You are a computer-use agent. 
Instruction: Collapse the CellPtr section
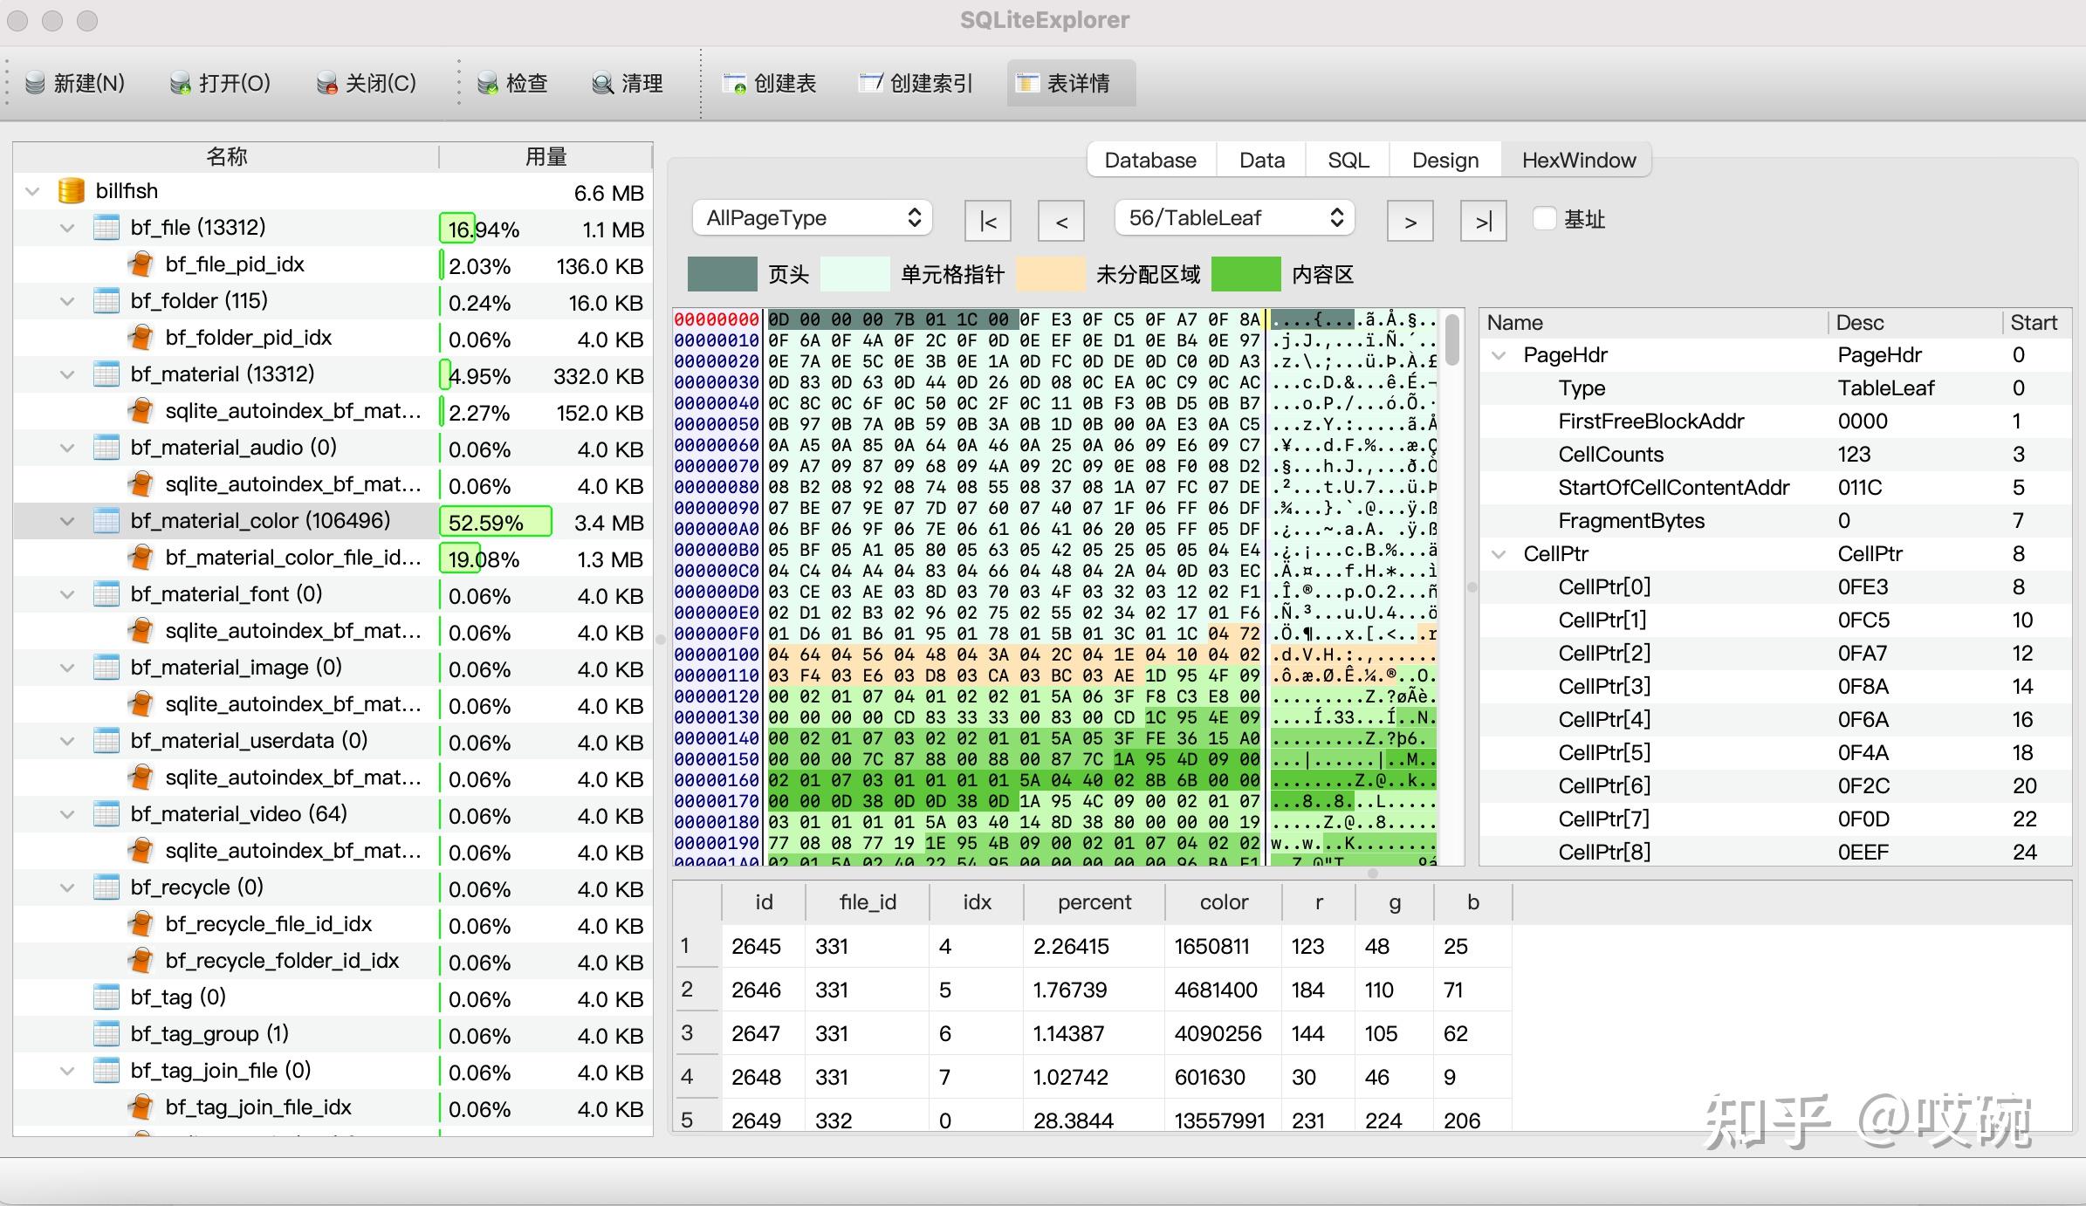(x=1499, y=554)
